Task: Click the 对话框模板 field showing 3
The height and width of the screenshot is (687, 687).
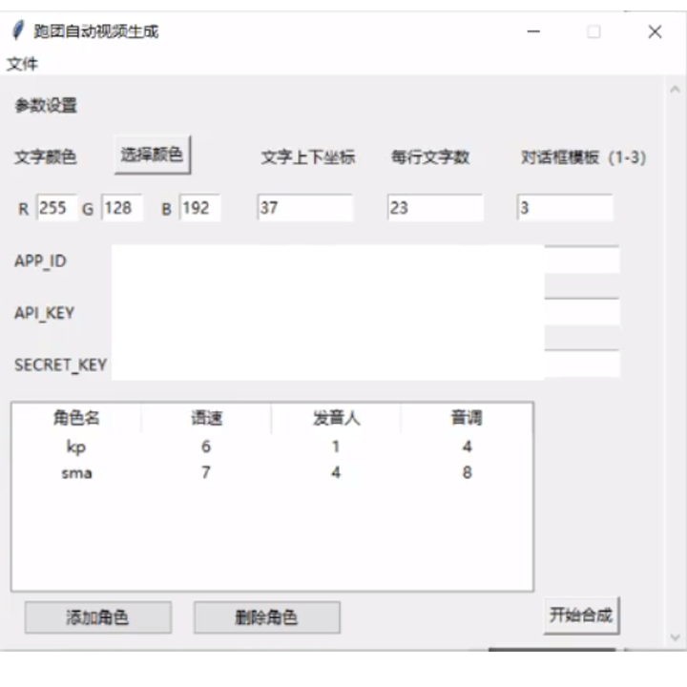Action: point(565,208)
